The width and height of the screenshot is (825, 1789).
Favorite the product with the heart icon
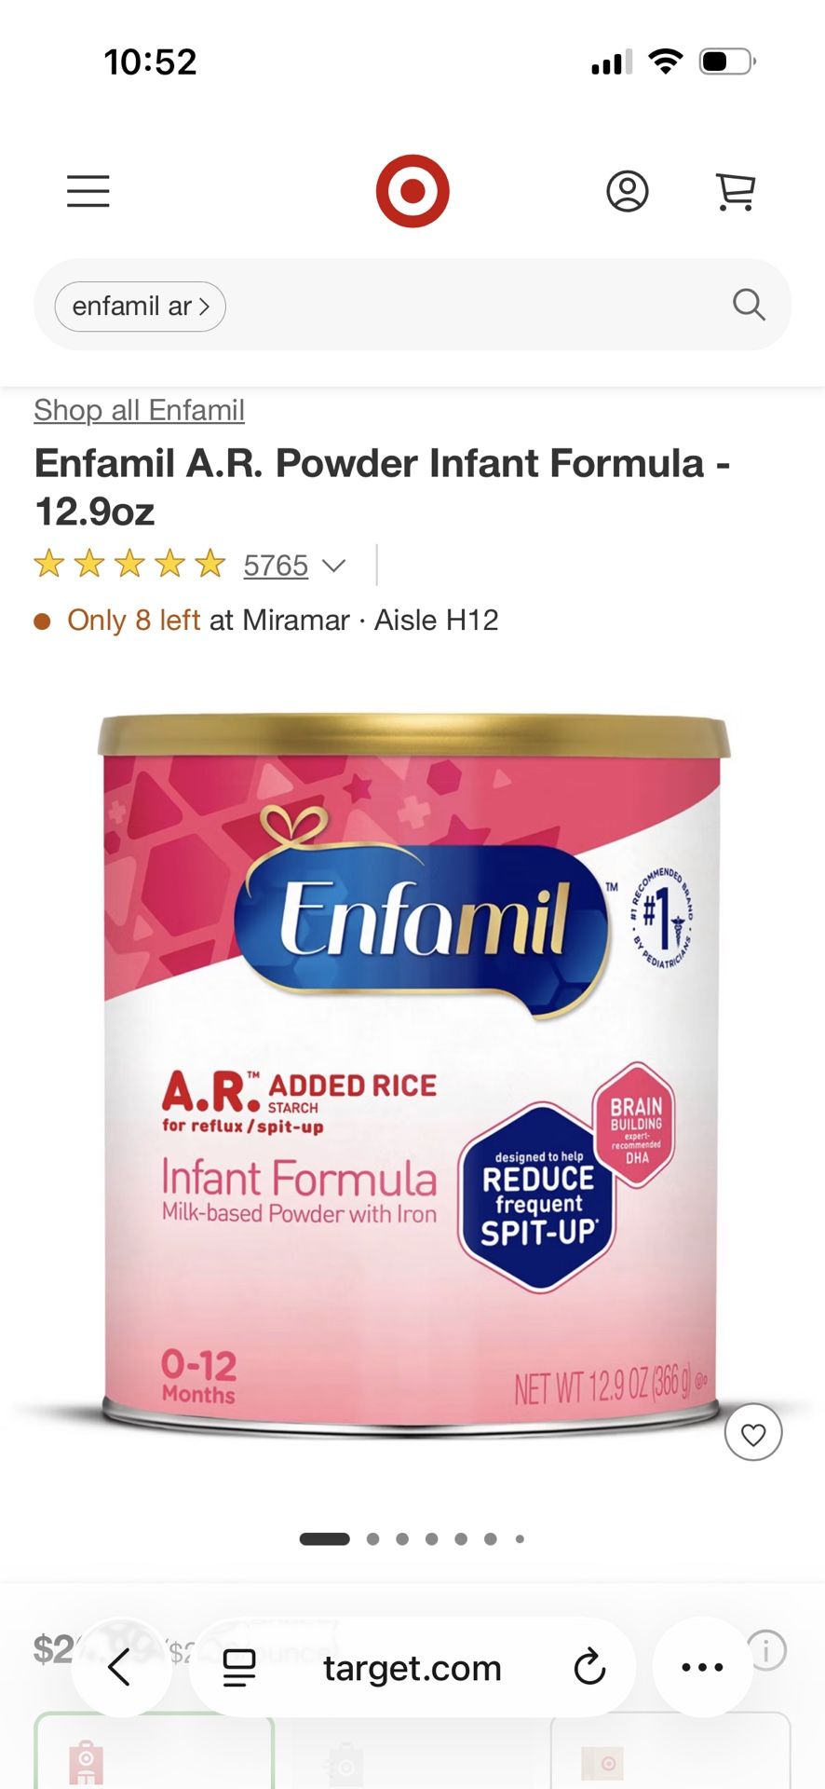pyautogui.click(x=753, y=1433)
